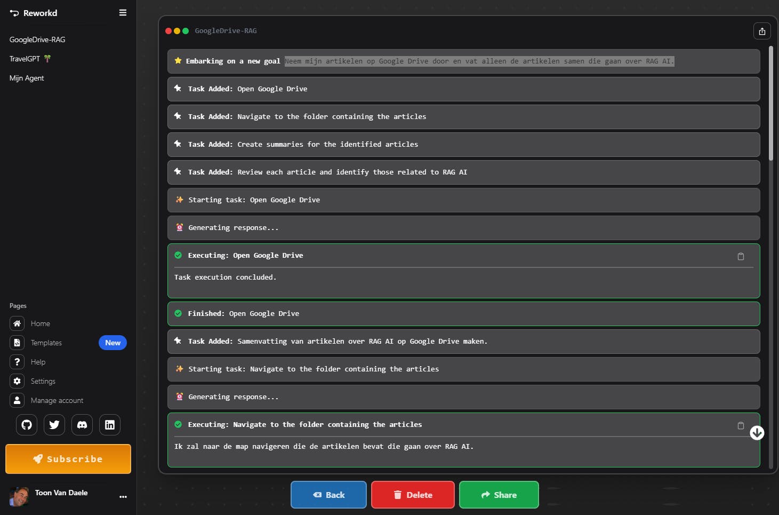Click the highlighted Dutch goal text
The image size is (779, 515).
(x=479, y=61)
